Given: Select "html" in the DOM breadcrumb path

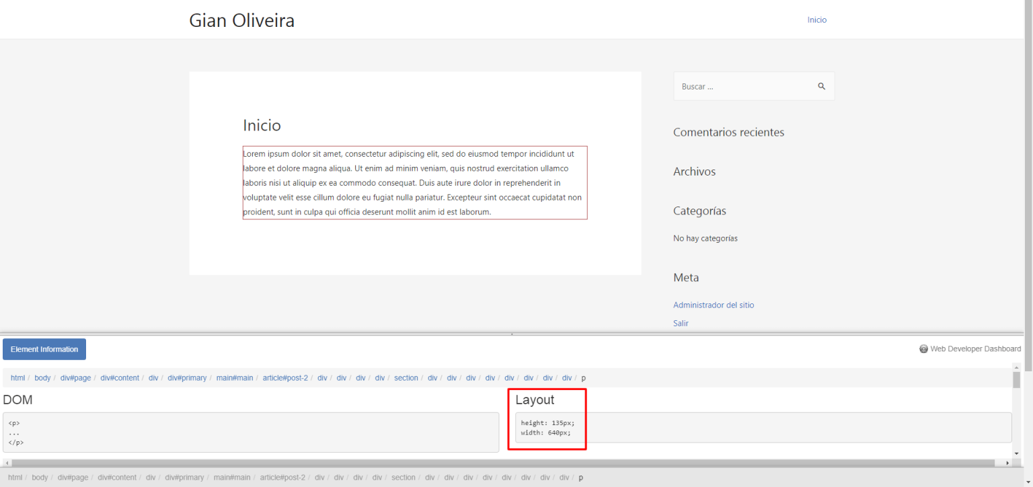Looking at the screenshot, I should [x=17, y=377].
